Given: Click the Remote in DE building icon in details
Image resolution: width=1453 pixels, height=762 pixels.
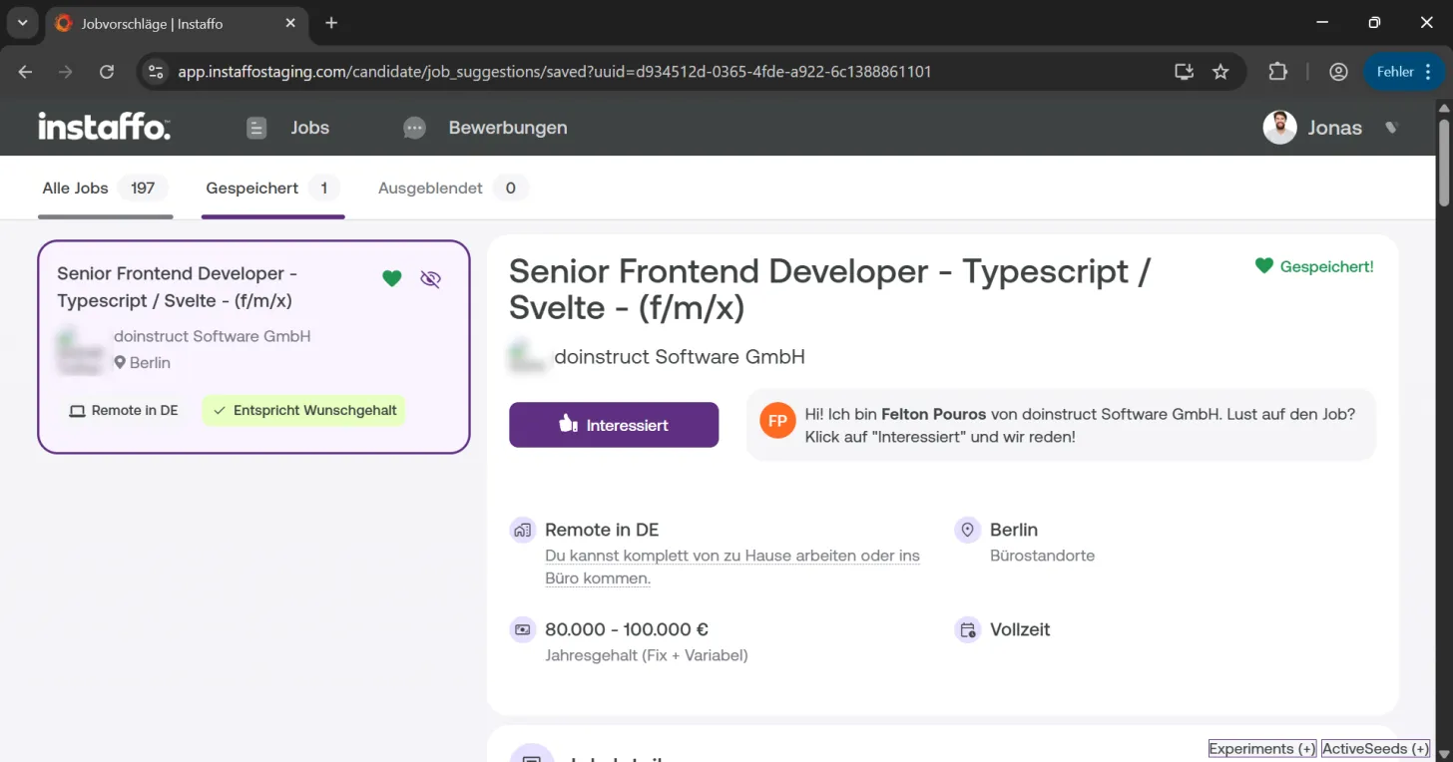Looking at the screenshot, I should tap(522, 530).
